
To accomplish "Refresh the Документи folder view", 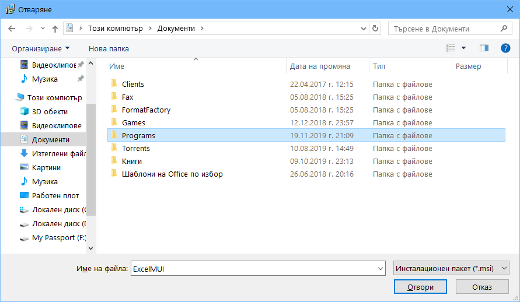I will pos(375,29).
